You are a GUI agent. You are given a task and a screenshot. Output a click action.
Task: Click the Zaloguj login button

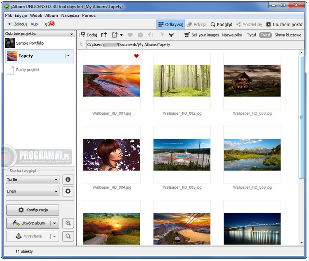click(17, 24)
